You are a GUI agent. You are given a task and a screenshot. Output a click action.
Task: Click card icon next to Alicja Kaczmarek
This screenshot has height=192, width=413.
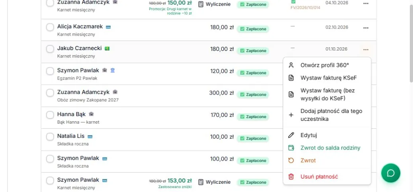[108, 27]
